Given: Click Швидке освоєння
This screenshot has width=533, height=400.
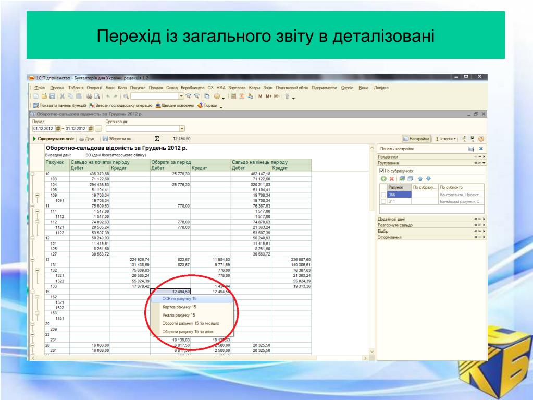Looking at the screenshot, I should click(175, 106).
